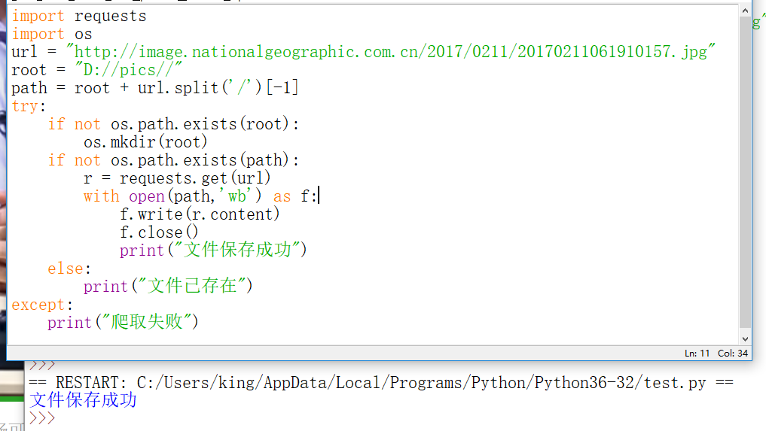766x431 pixels.
Task: Click inside the nationalgeographic URL string
Action: [x=390, y=52]
